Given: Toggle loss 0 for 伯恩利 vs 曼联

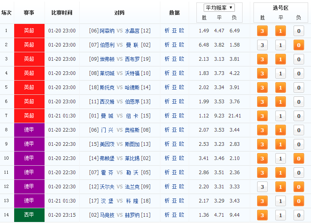Looking at the screenshot, I should 299,45.
